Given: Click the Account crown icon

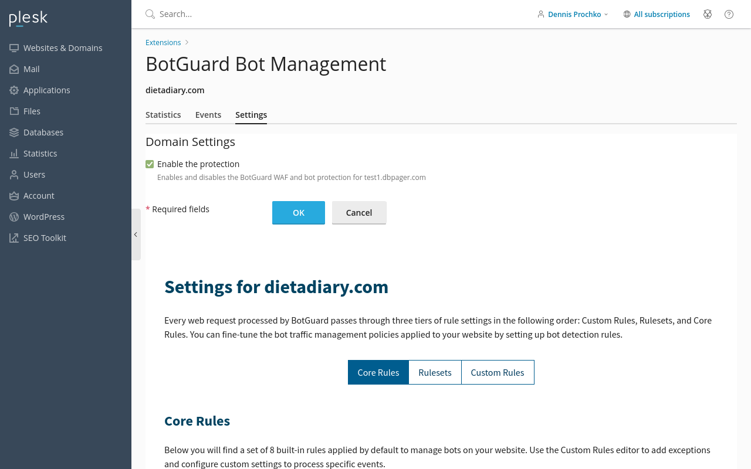Looking at the screenshot, I should [14, 196].
